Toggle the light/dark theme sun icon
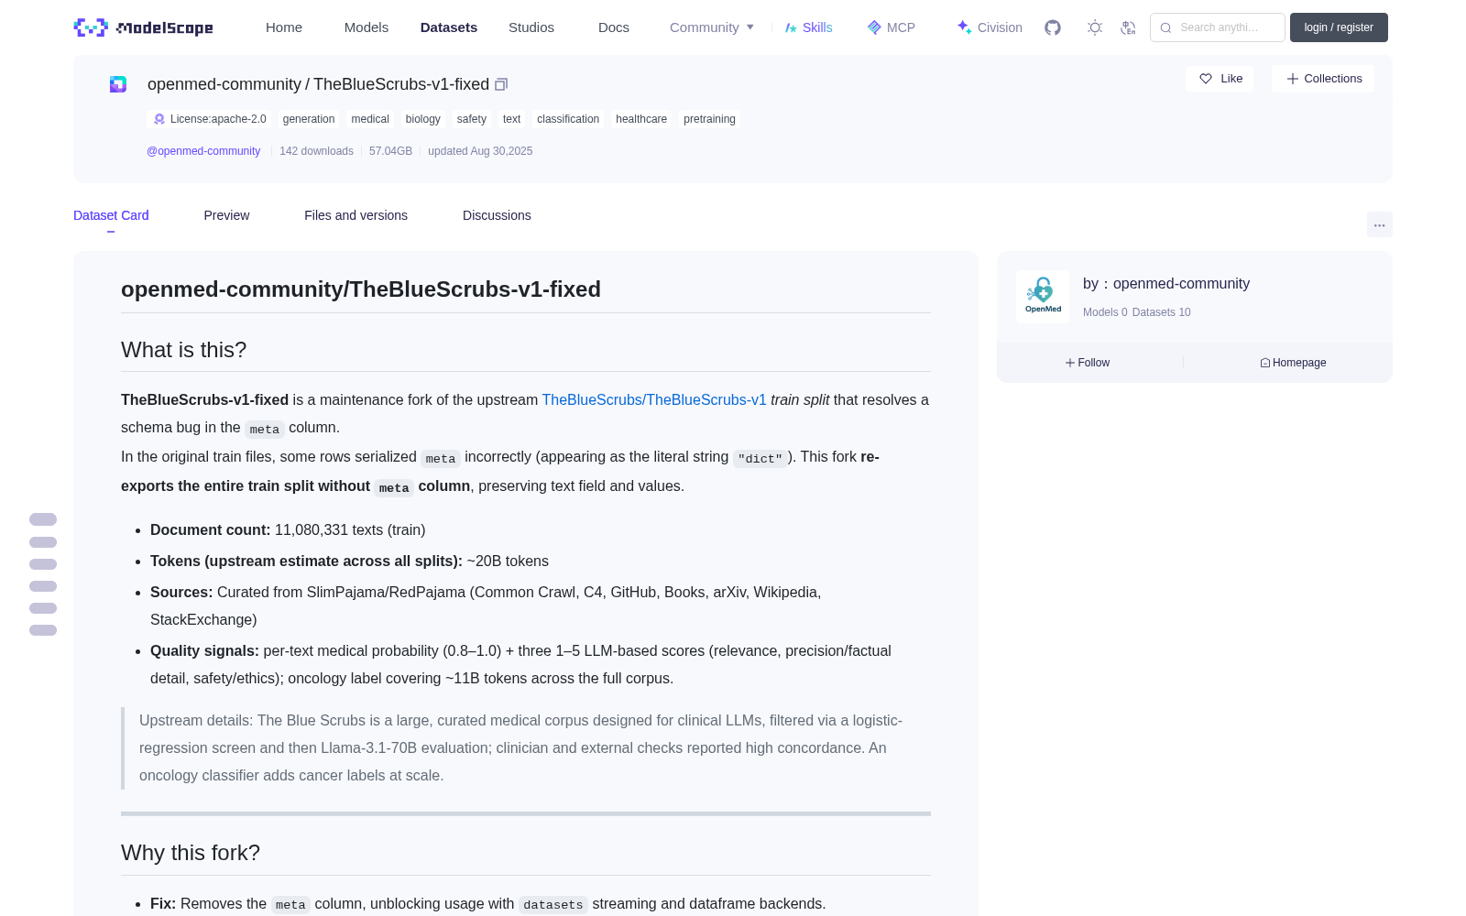The image size is (1466, 916). [1095, 27]
